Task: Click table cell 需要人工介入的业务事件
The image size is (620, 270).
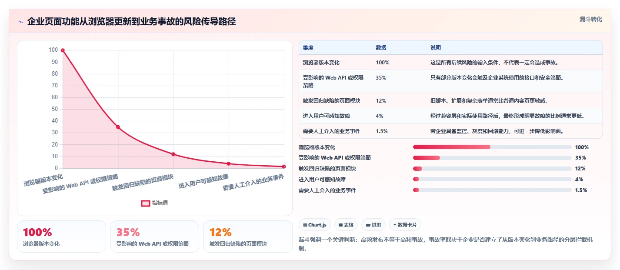Action: [x=332, y=131]
